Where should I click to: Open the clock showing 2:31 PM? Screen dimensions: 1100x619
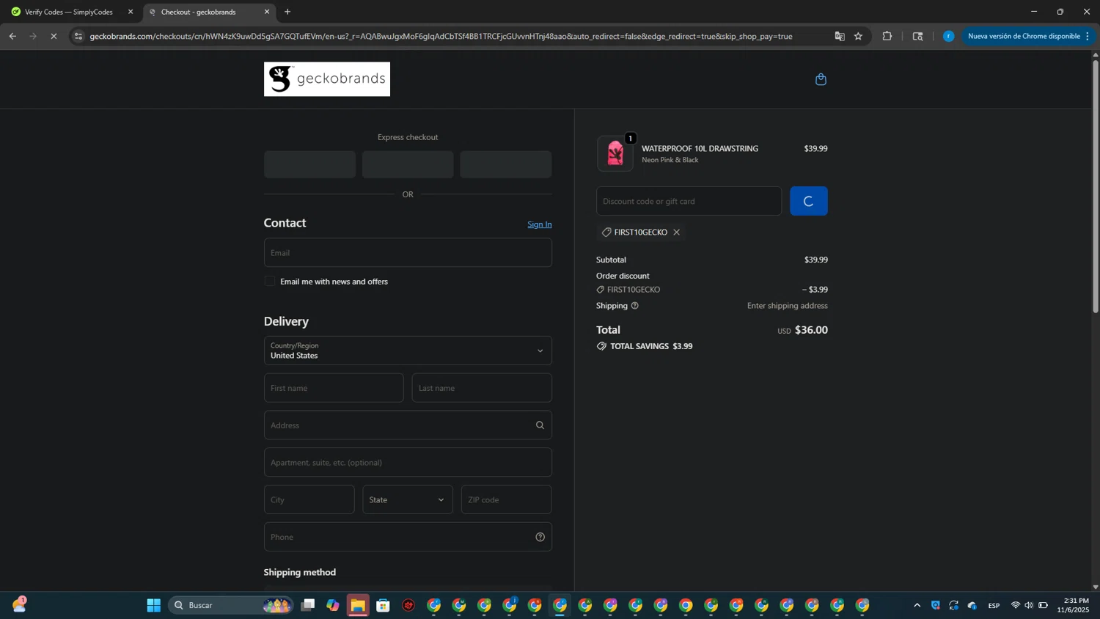[x=1073, y=605]
